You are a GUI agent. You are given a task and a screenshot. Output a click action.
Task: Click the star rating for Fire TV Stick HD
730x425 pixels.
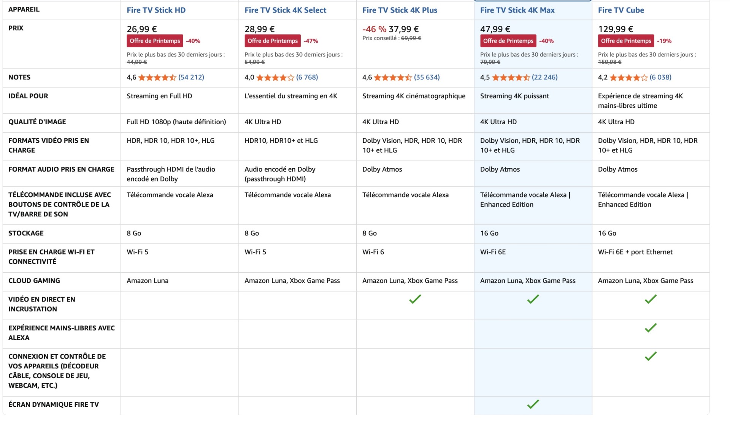pos(157,77)
